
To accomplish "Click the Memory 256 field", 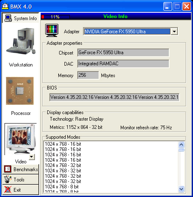I will click(88, 75).
